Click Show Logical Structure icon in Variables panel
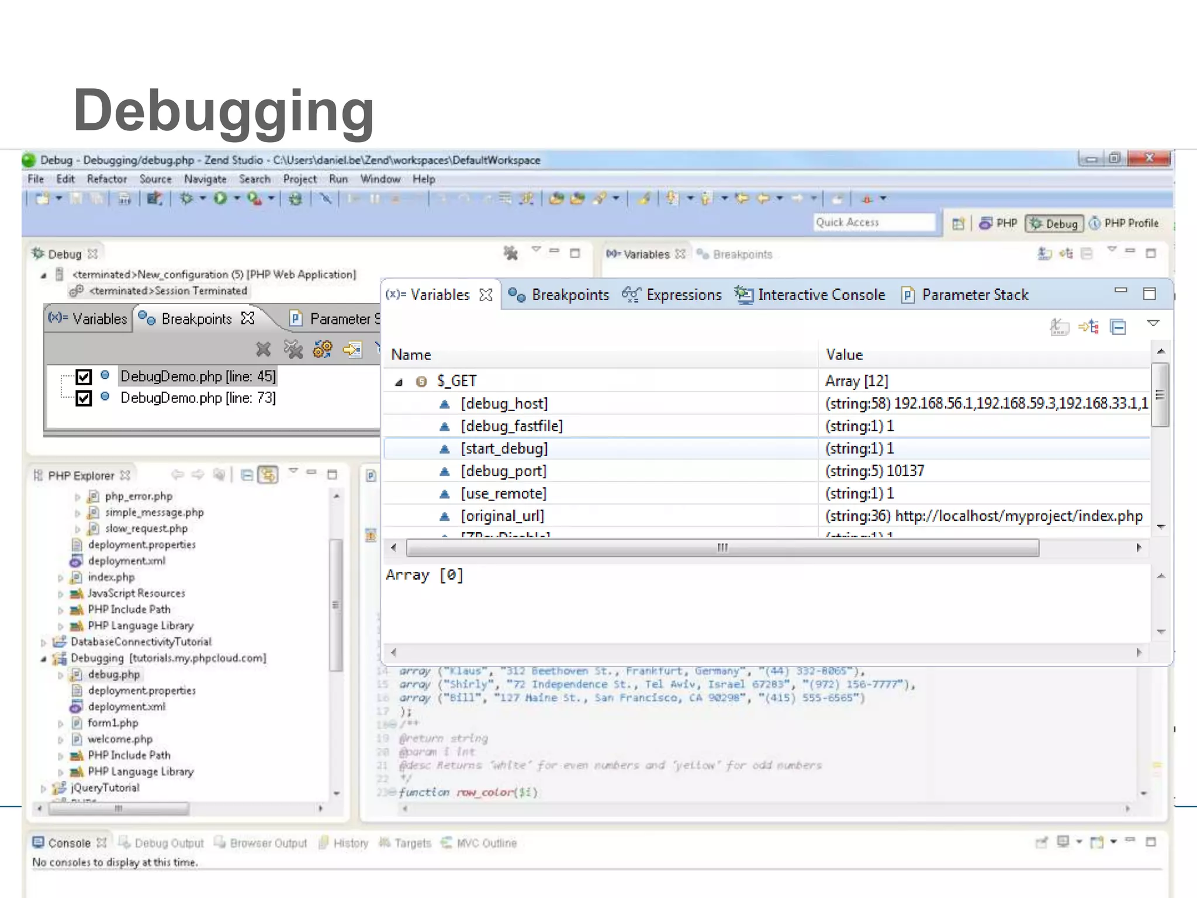Viewport: 1197px width, 898px height. click(x=1089, y=326)
